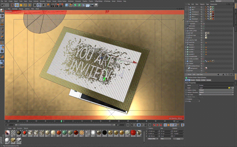Open the Render menu

pyautogui.click(x=49, y=1)
